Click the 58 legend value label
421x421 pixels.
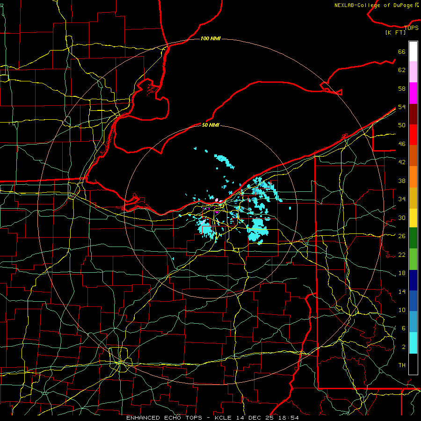coord(402,88)
